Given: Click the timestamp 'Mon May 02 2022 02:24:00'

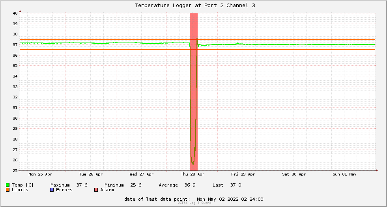Looking at the screenshot, I should 230,199.
